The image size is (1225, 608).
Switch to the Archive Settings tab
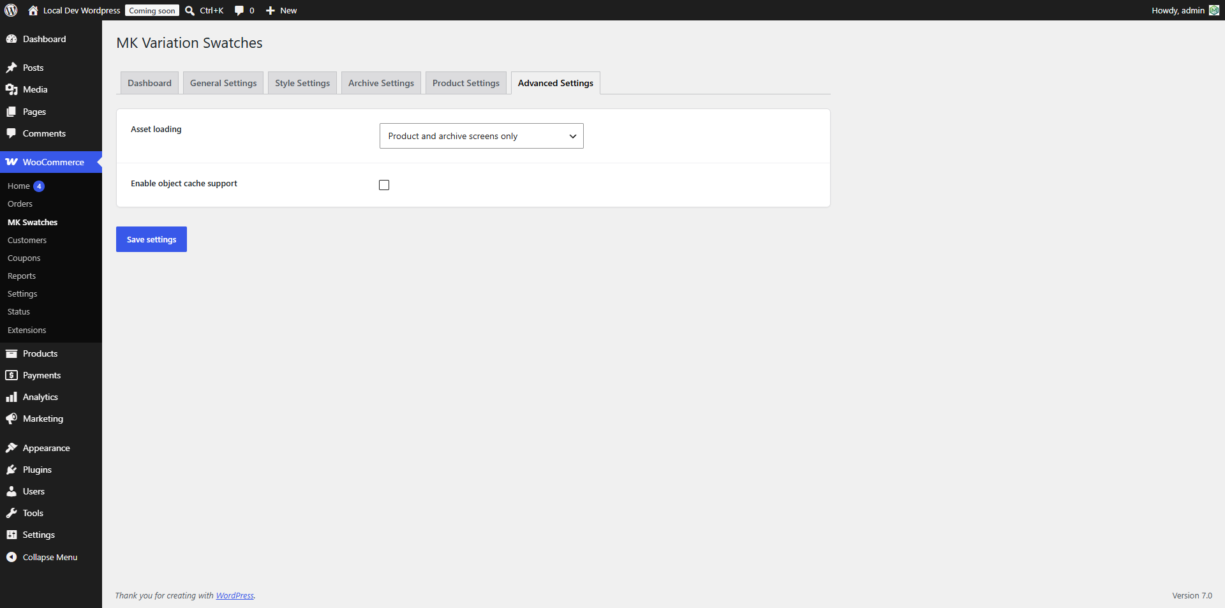381,83
